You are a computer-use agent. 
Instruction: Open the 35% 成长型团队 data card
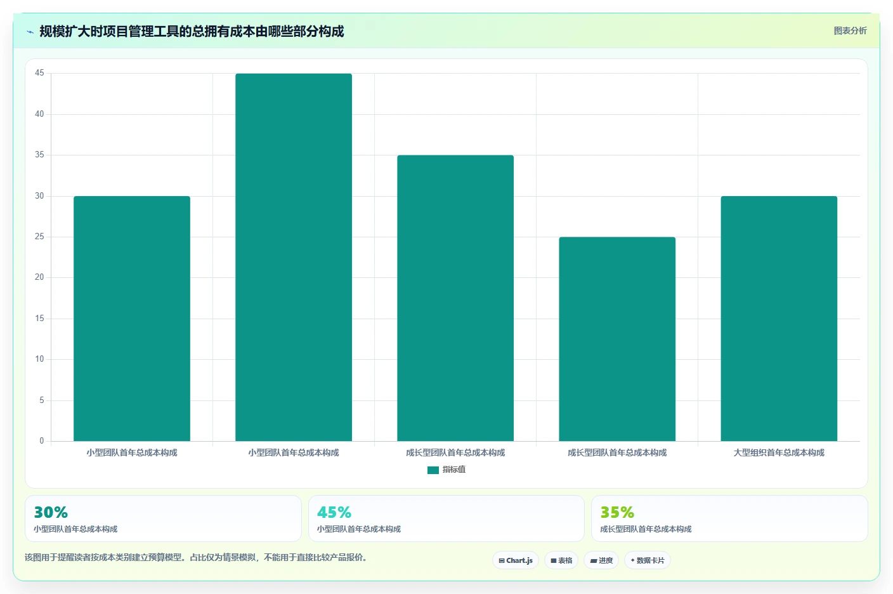[x=729, y=518]
